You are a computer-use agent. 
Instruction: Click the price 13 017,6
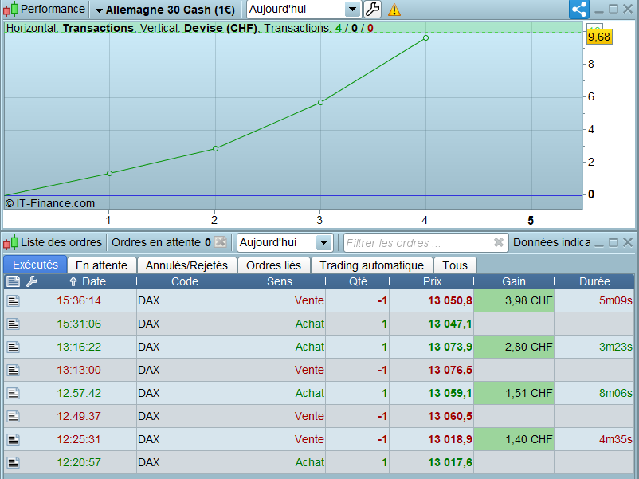click(450, 463)
